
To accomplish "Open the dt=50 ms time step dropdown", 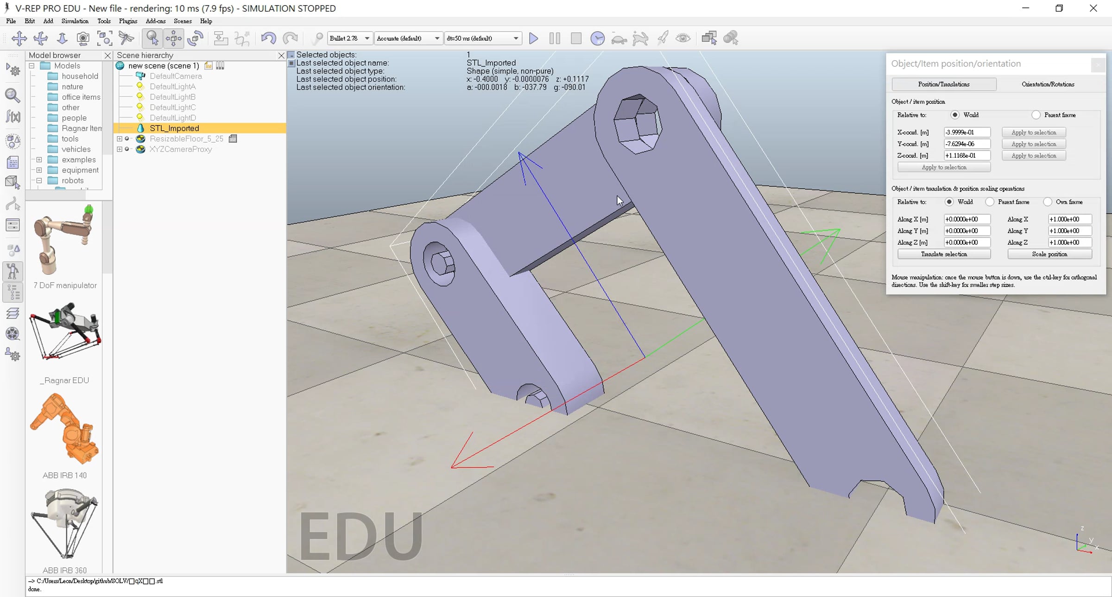I will [x=483, y=38].
